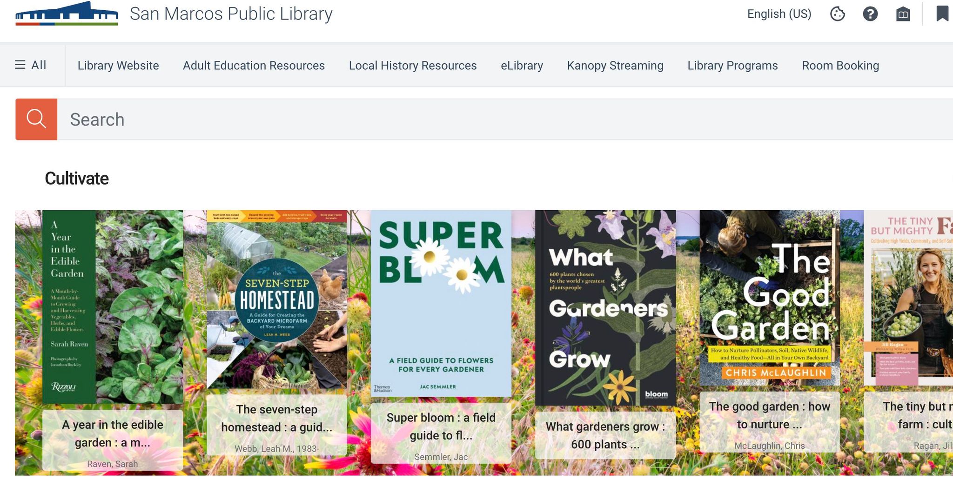Open Room Booking
This screenshot has width=953, height=499.
point(840,66)
